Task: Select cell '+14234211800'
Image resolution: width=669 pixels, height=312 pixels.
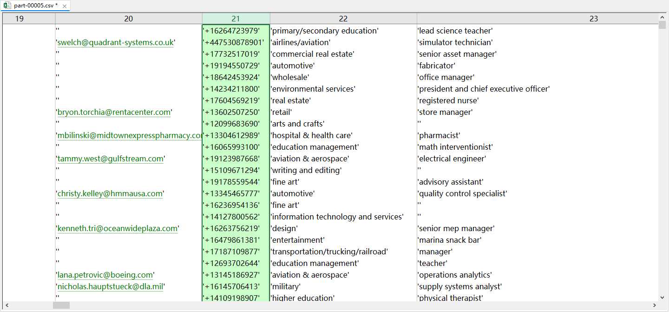Action: click(x=236, y=89)
